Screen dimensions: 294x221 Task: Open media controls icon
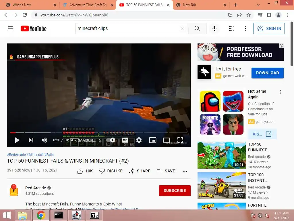click(x=260, y=15)
